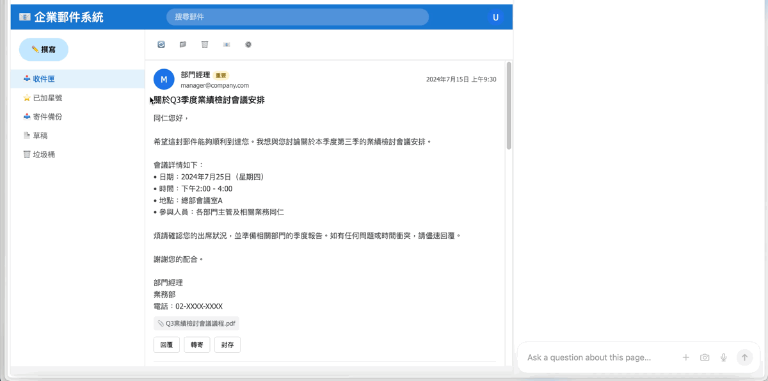Open settings via the gear icon
Viewport: 768px width, 381px height.
tap(248, 45)
